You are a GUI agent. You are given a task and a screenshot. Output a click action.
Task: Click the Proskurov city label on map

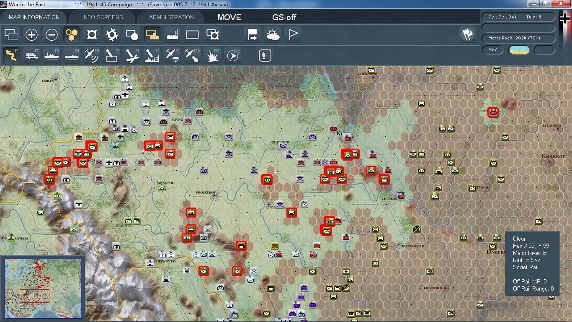click(x=206, y=193)
